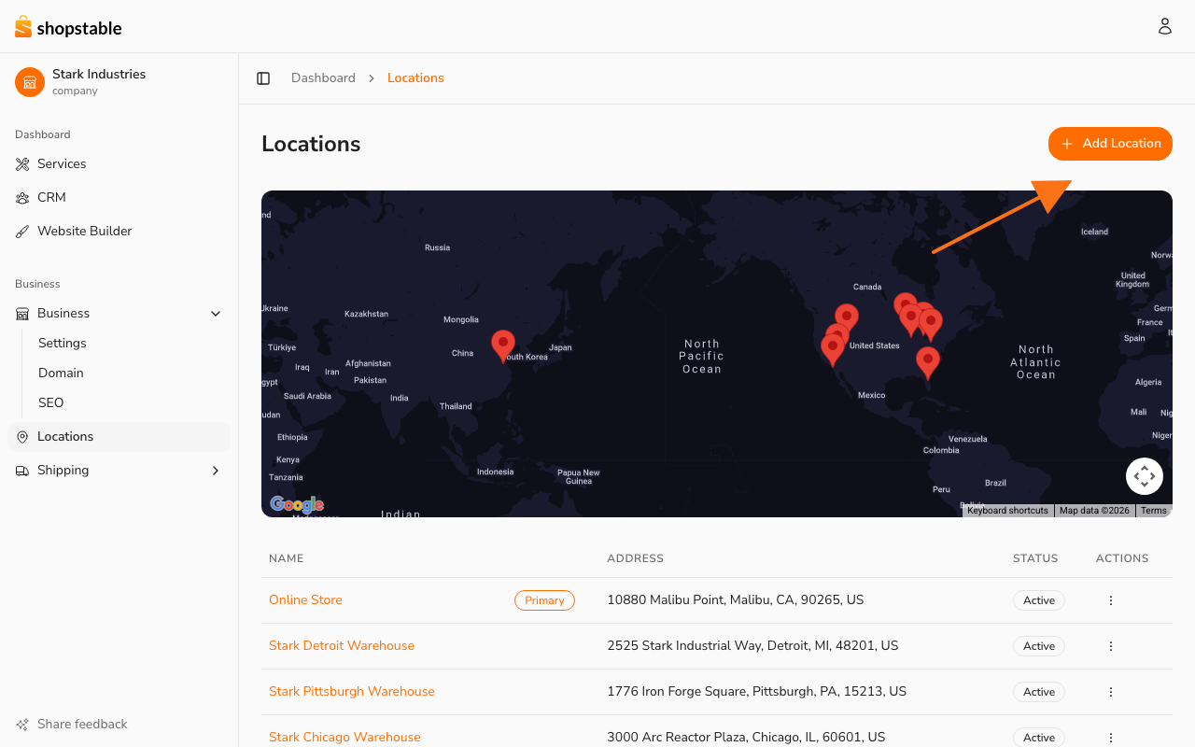
Task: Open actions menu for Stark Pittsburgh Warehouse
Action: (1111, 692)
